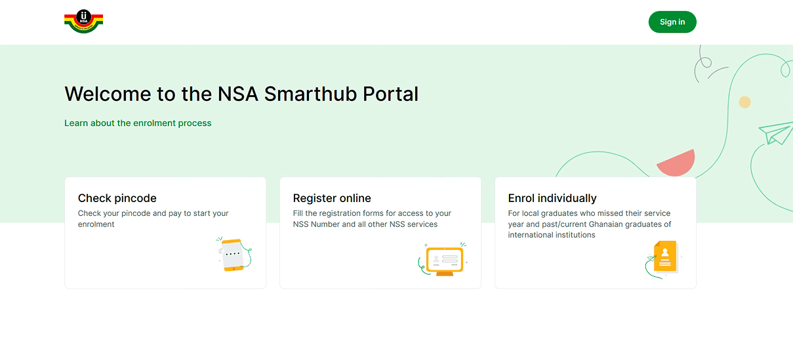Screen dimensions: 793x351
Task: Open the Enrol individually card title
Action: coord(552,198)
